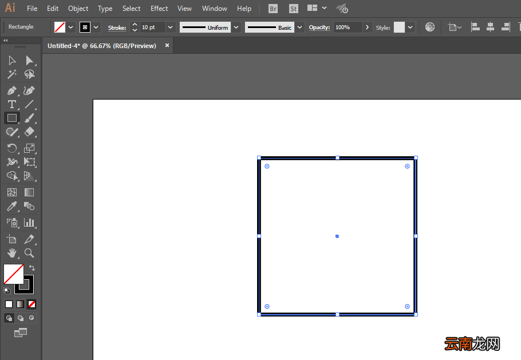Click the stroke swatch in toolbox
Screen dimensions: 521x360
click(x=29, y=289)
